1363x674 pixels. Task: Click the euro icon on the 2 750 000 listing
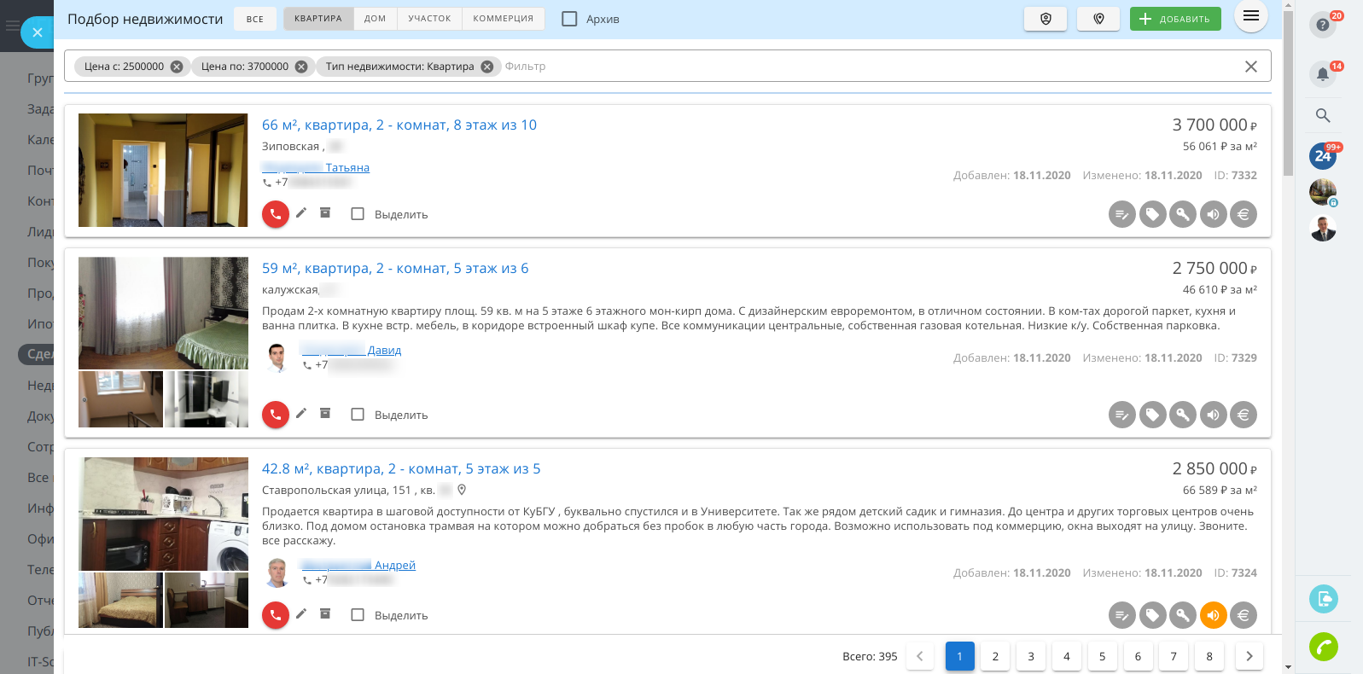pyautogui.click(x=1244, y=415)
